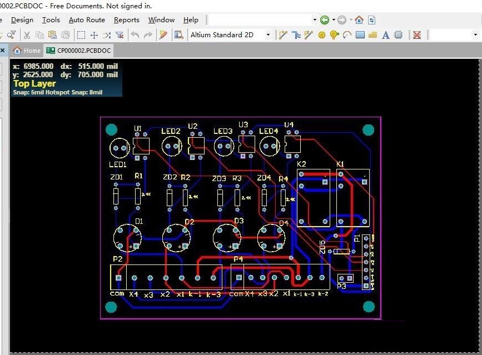Screen dimensions: 482x355
Task: Click the 'Snap: 5mil Hotspot Snap: 8mil' readout
Action: coord(57,92)
